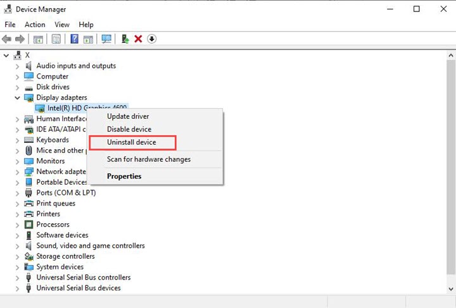
Task: Click the Audio inputs and outputs speaker icon
Action: tap(28, 66)
